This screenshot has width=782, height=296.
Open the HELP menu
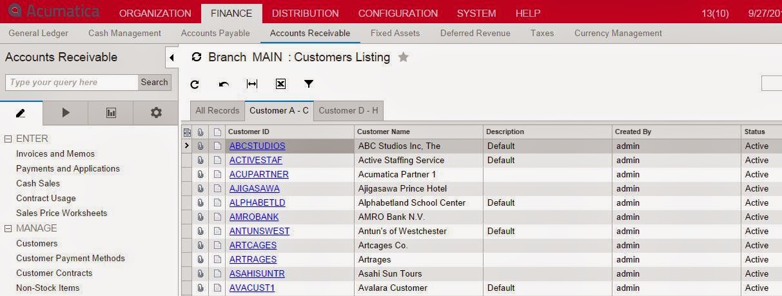(x=528, y=13)
